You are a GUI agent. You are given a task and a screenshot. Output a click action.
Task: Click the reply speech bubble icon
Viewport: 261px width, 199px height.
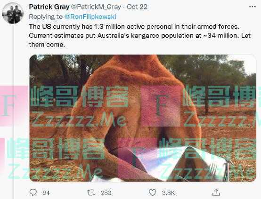33,192
